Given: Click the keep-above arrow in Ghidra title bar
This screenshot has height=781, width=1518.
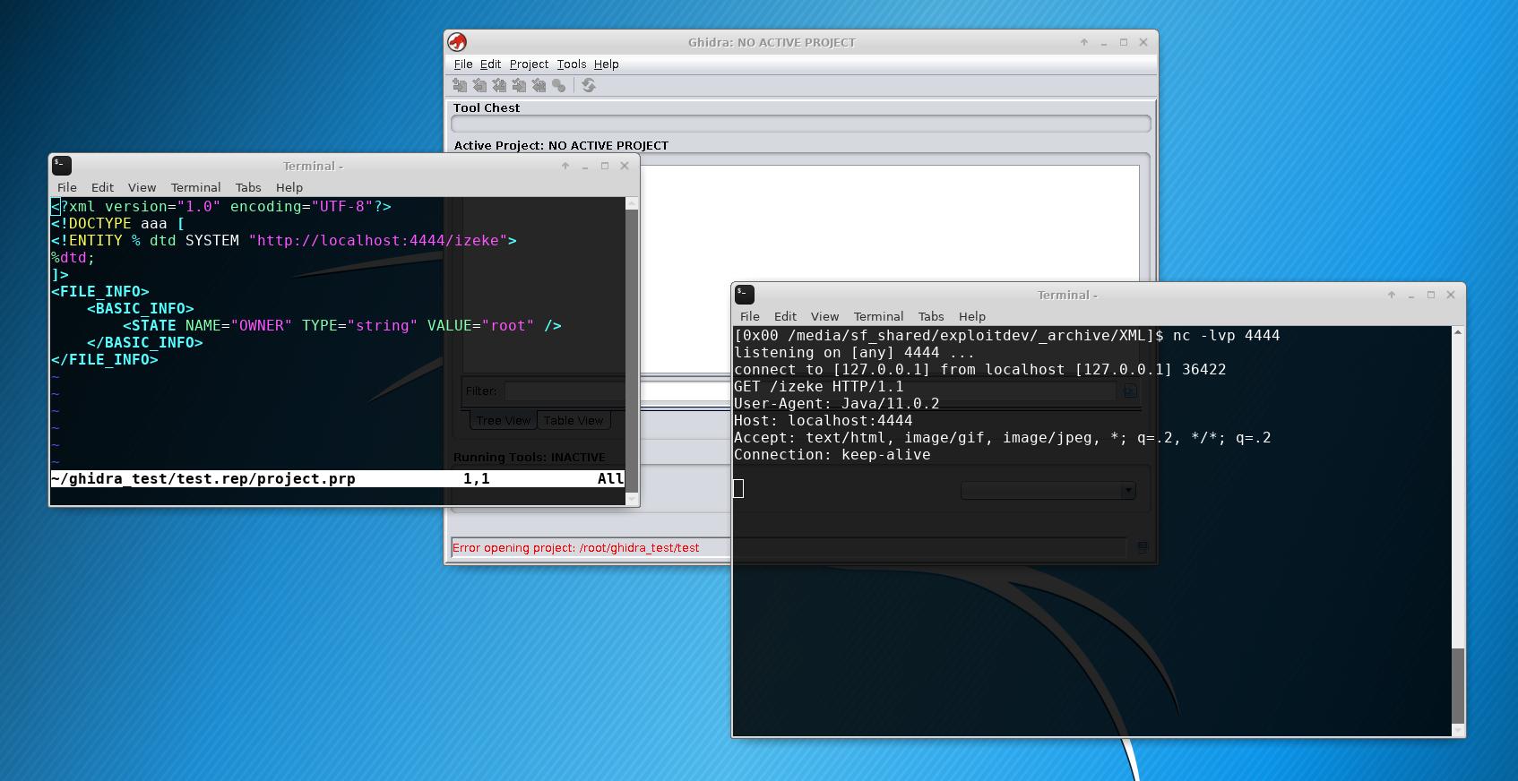Looking at the screenshot, I should click(1084, 42).
